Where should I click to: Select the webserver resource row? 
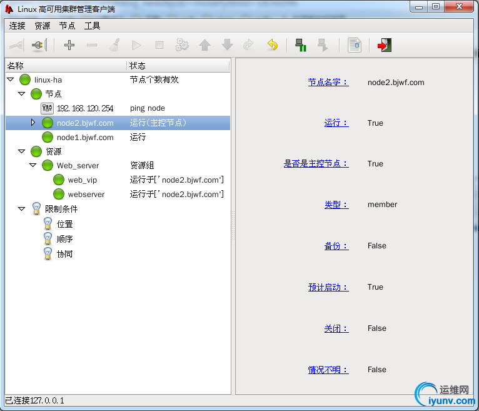click(118, 194)
